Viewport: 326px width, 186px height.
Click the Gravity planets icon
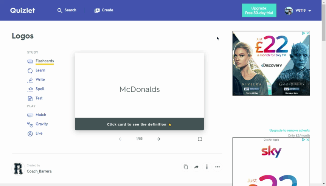pos(30,124)
